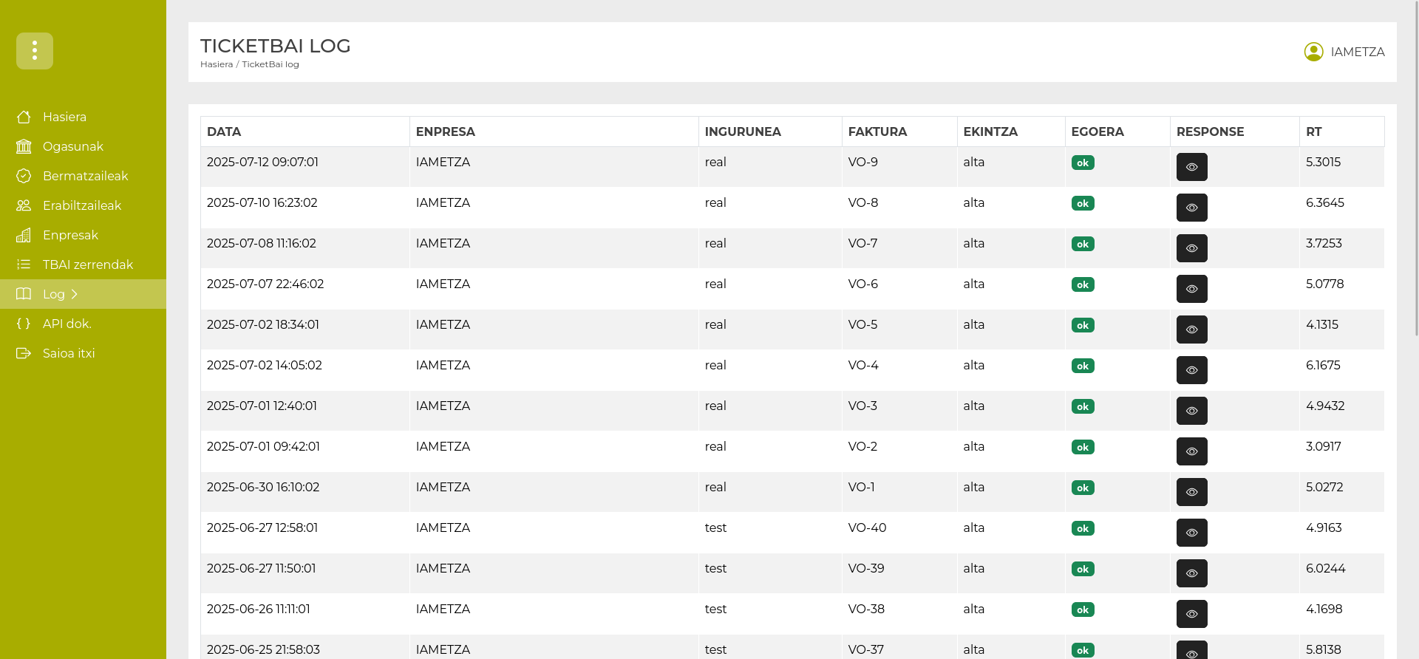Click Saioa itxi to log out
1419x659 pixels.
tap(83, 353)
